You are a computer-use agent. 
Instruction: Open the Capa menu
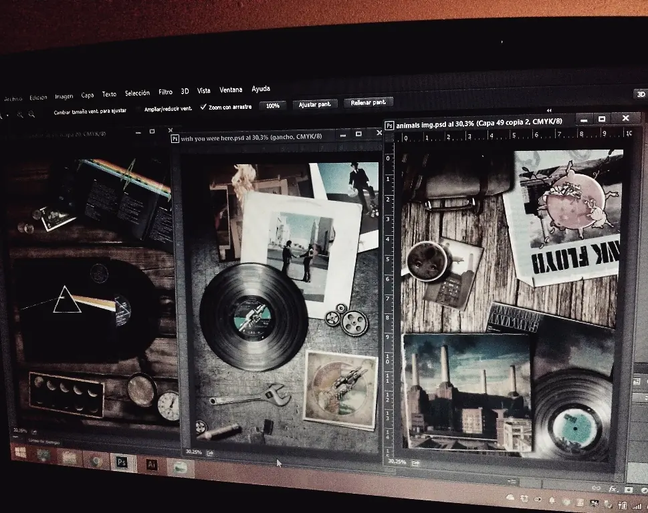[x=87, y=96]
